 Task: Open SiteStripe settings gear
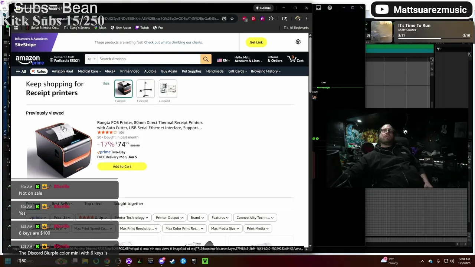(298, 42)
